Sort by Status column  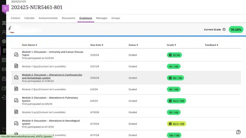point(133,45)
